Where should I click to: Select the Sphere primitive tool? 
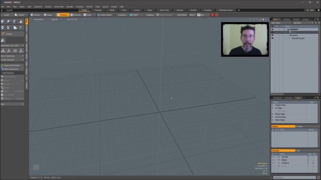click(x=9, y=21)
